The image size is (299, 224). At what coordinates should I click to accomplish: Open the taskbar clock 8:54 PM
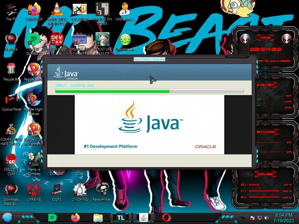click(x=284, y=218)
